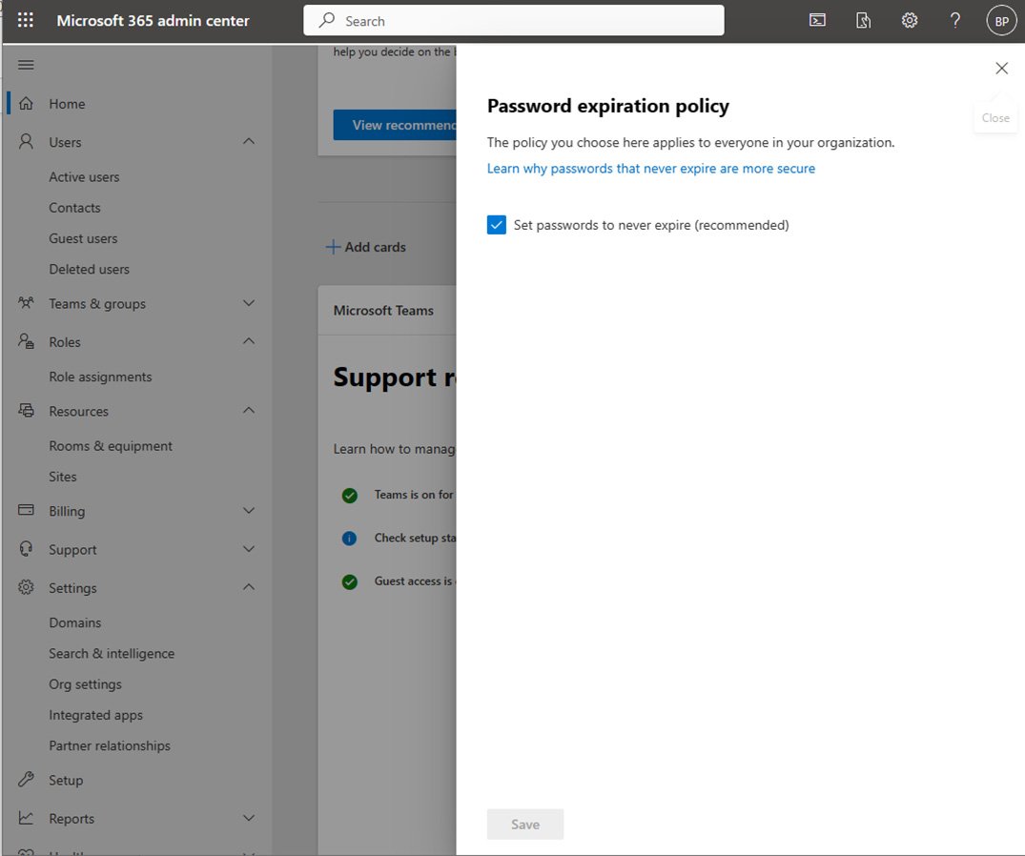Toggle the Teams is on status entry
1025x856 pixels.
[x=349, y=494]
